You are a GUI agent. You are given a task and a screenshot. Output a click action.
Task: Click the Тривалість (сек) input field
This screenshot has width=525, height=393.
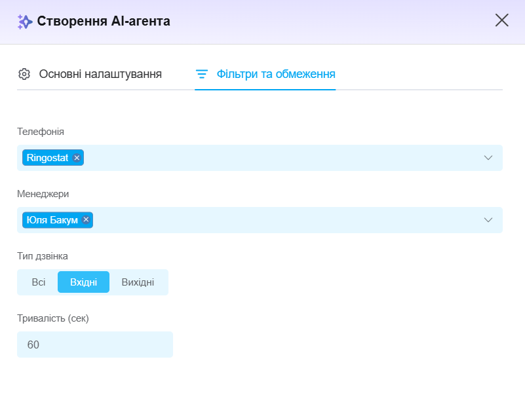coord(95,345)
